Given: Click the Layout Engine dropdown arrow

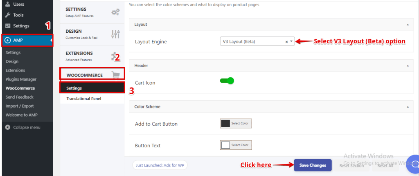Looking at the screenshot, I should pyautogui.click(x=291, y=42).
